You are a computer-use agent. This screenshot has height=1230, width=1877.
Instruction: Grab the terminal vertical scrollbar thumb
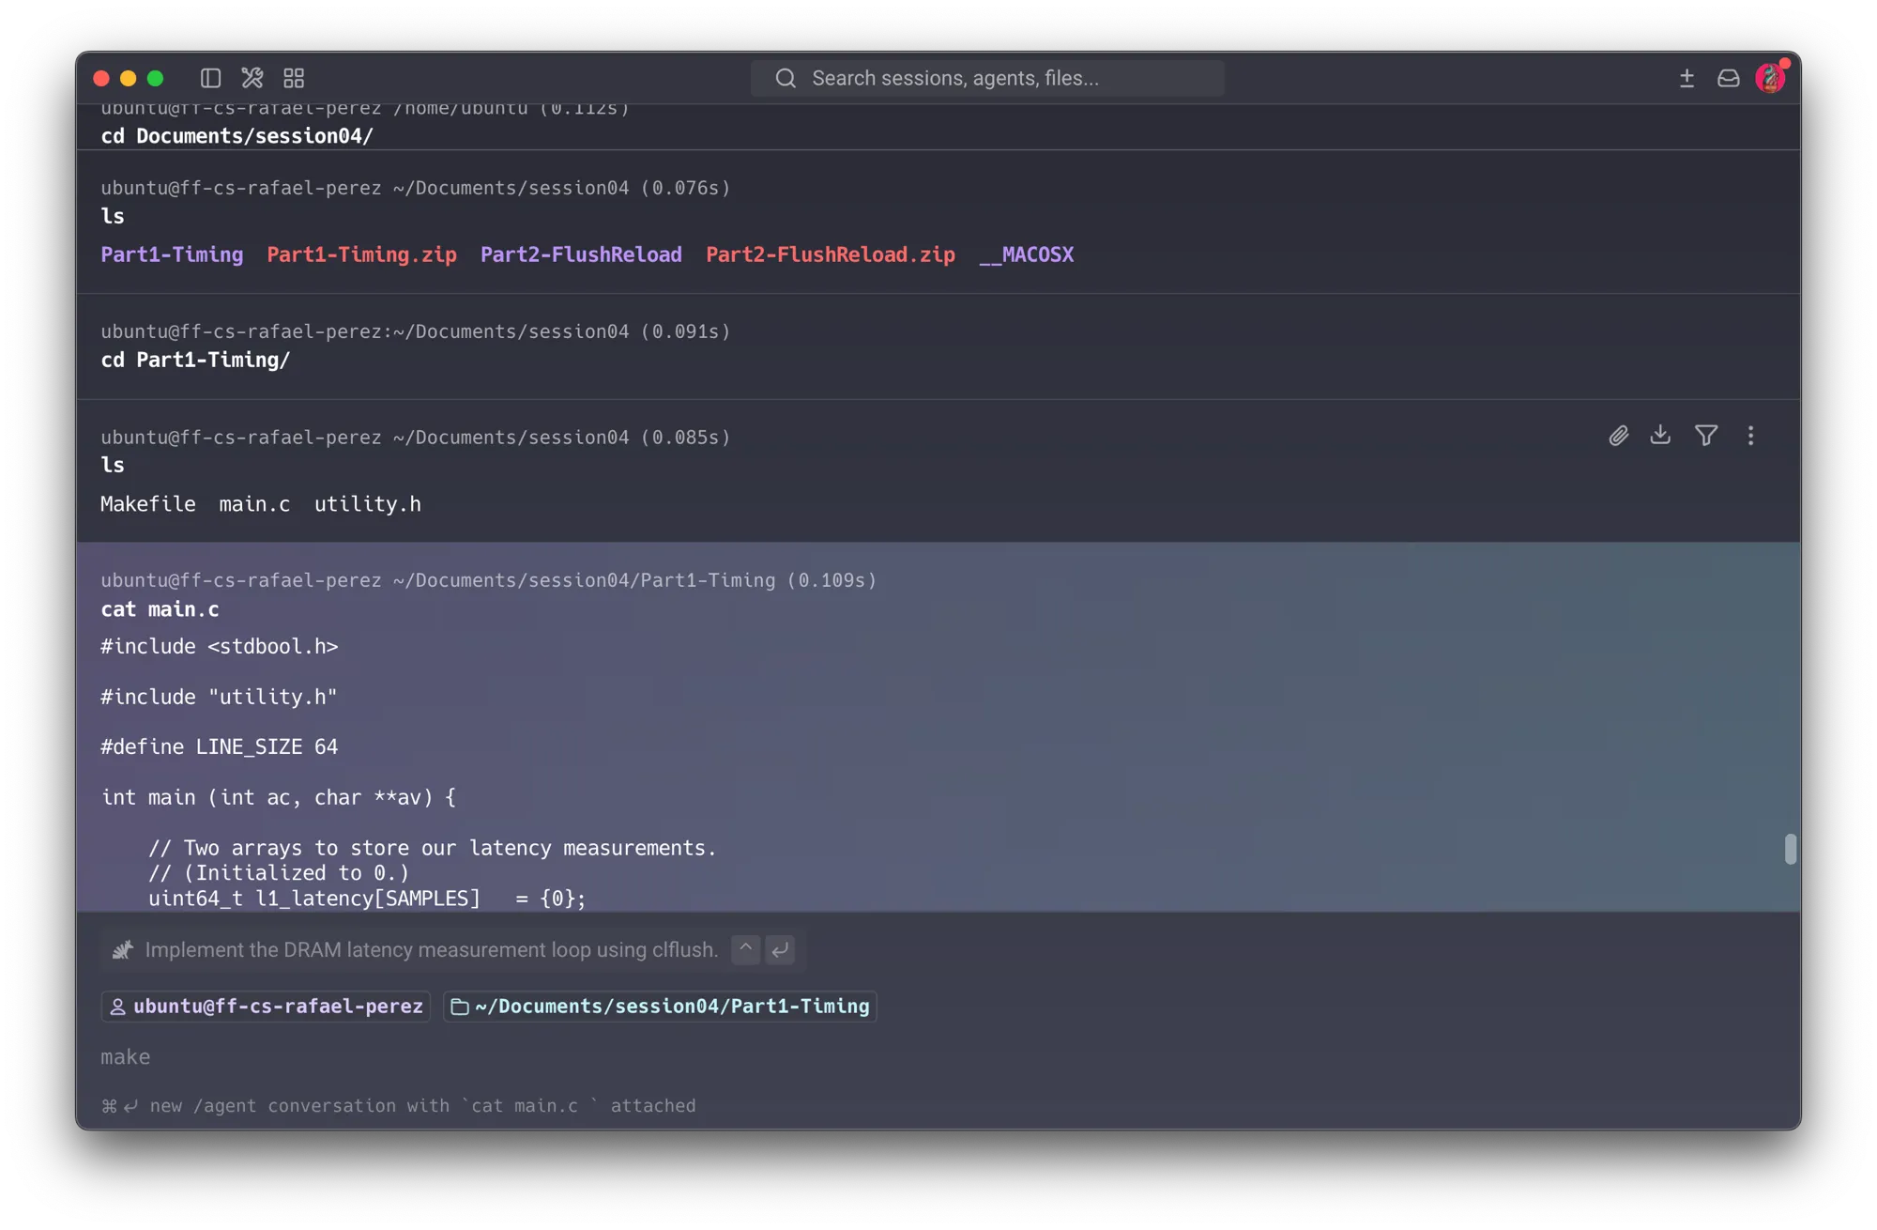(1790, 849)
